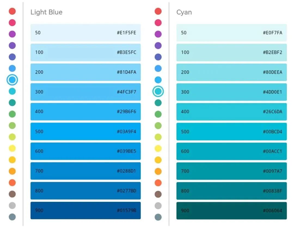Select the Cyan 300 swatch #4DD0E1
This screenshot has height=228, width=294.
pos(231,92)
